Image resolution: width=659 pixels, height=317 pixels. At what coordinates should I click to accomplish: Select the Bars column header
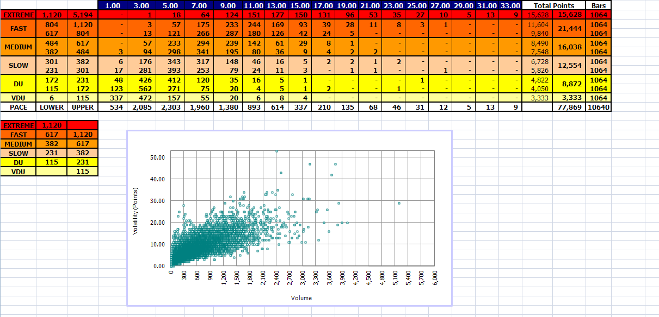(598, 5)
